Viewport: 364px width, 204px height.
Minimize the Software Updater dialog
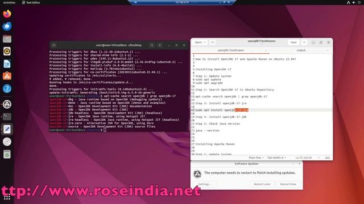(x=293, y=164)
